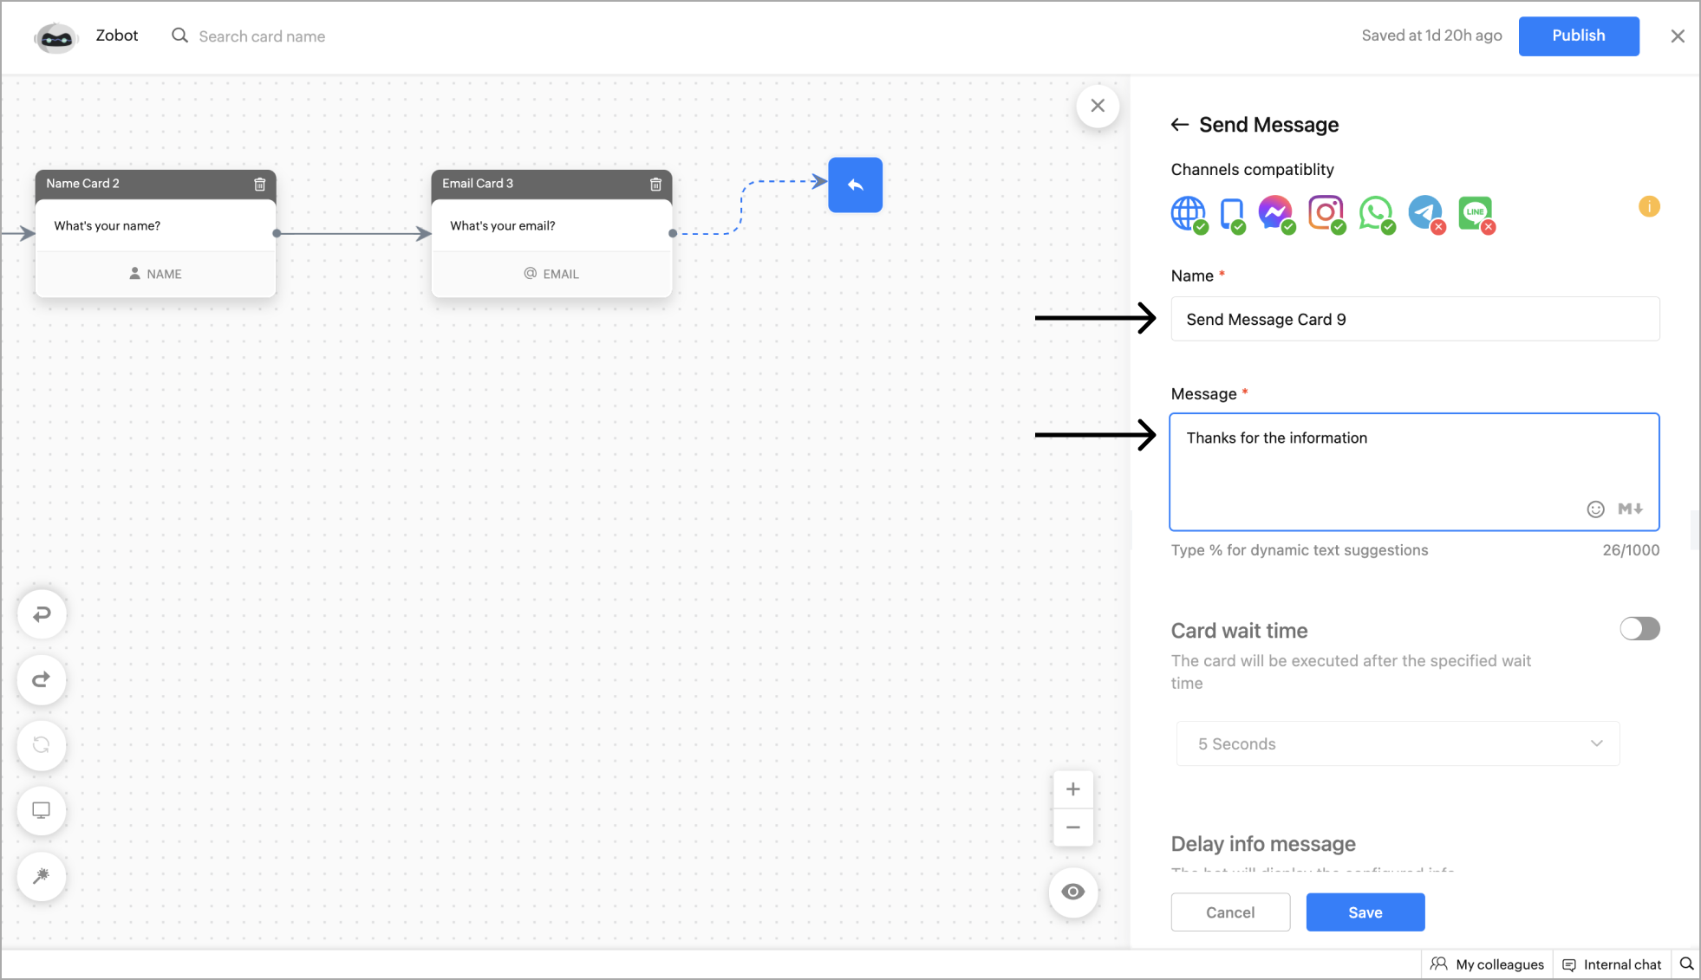
Task: Click trash icon on Email Card 3
Action: tap(655, 184)
